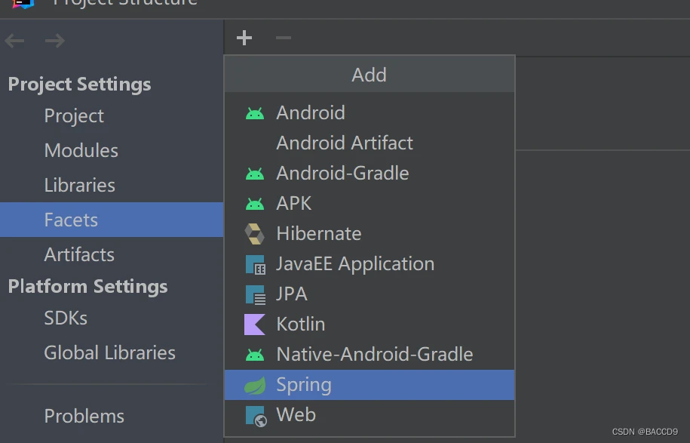Select Facets in the sidebar
690x443 pixels.
(x=112, y=220)
